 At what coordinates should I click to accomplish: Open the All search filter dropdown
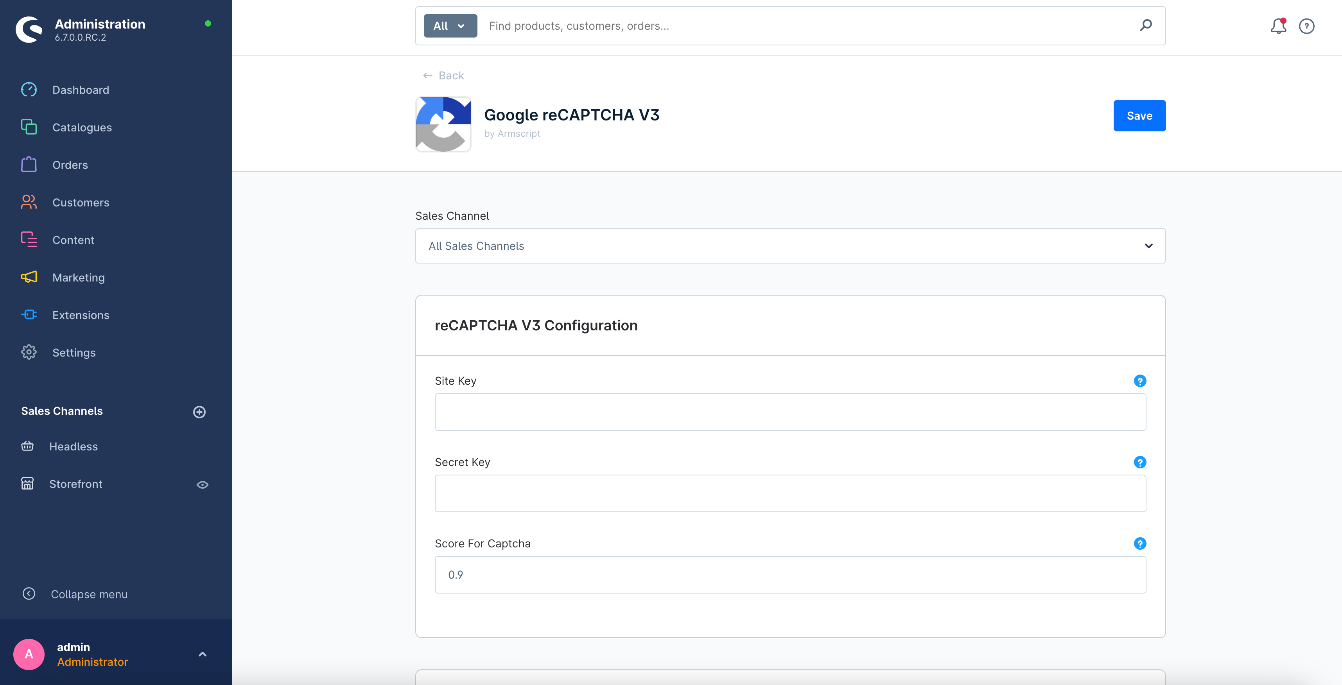click(450, 25)
